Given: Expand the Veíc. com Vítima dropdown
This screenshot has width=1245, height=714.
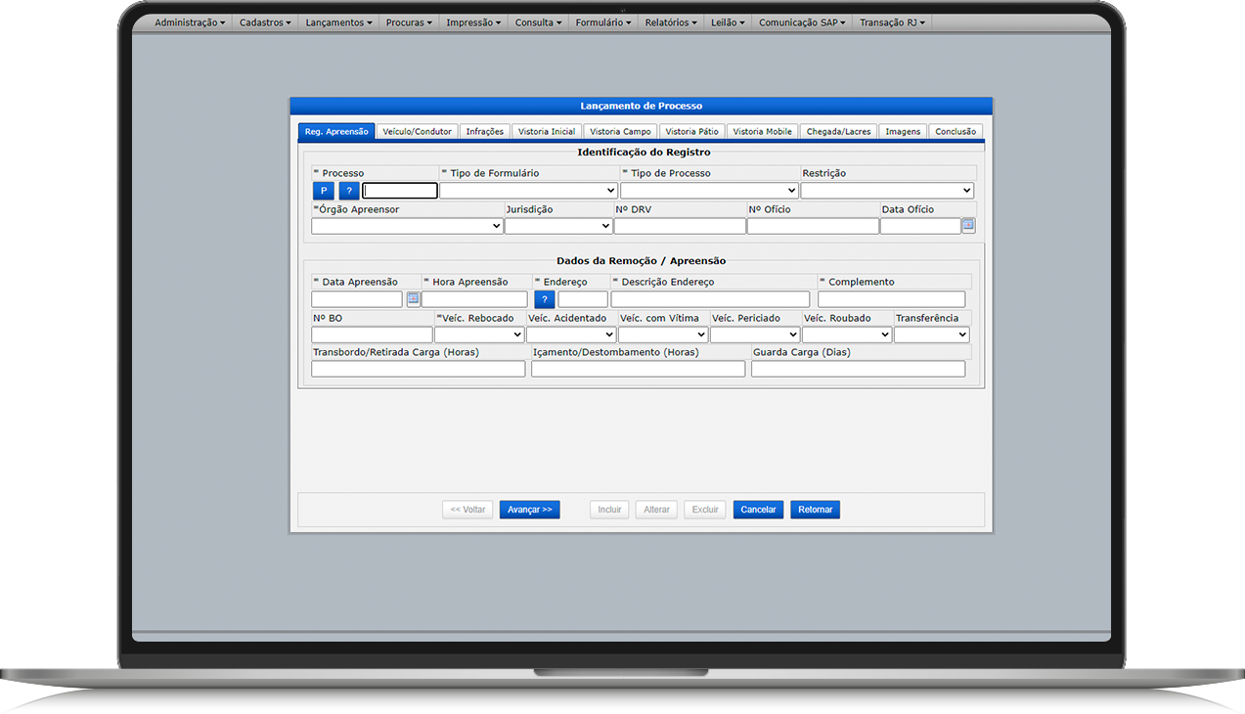Looking at the screenshot, I should click(x=663, y=335).
